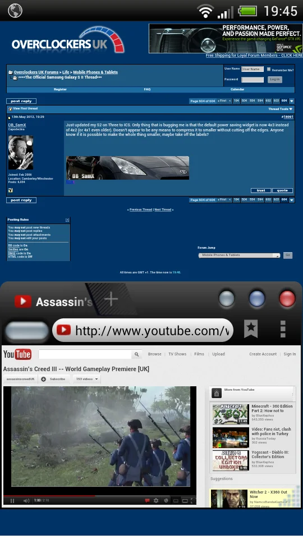303x539 pixels.
Task: Open the browser three-dot overflow menu
Action: [283, 330]
